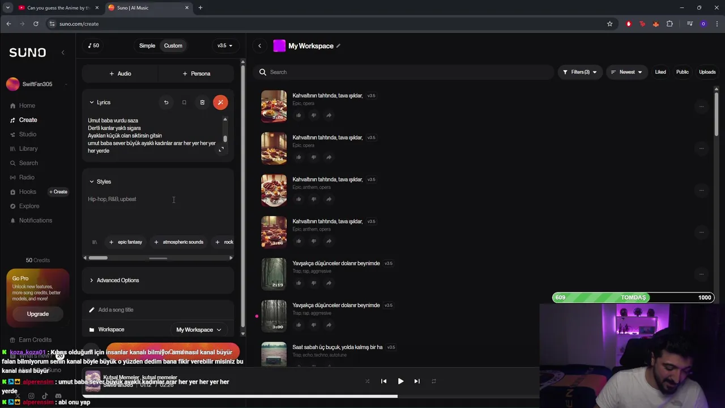Click the workspace Search input field
Screen dimensions: 725x408
404,72
